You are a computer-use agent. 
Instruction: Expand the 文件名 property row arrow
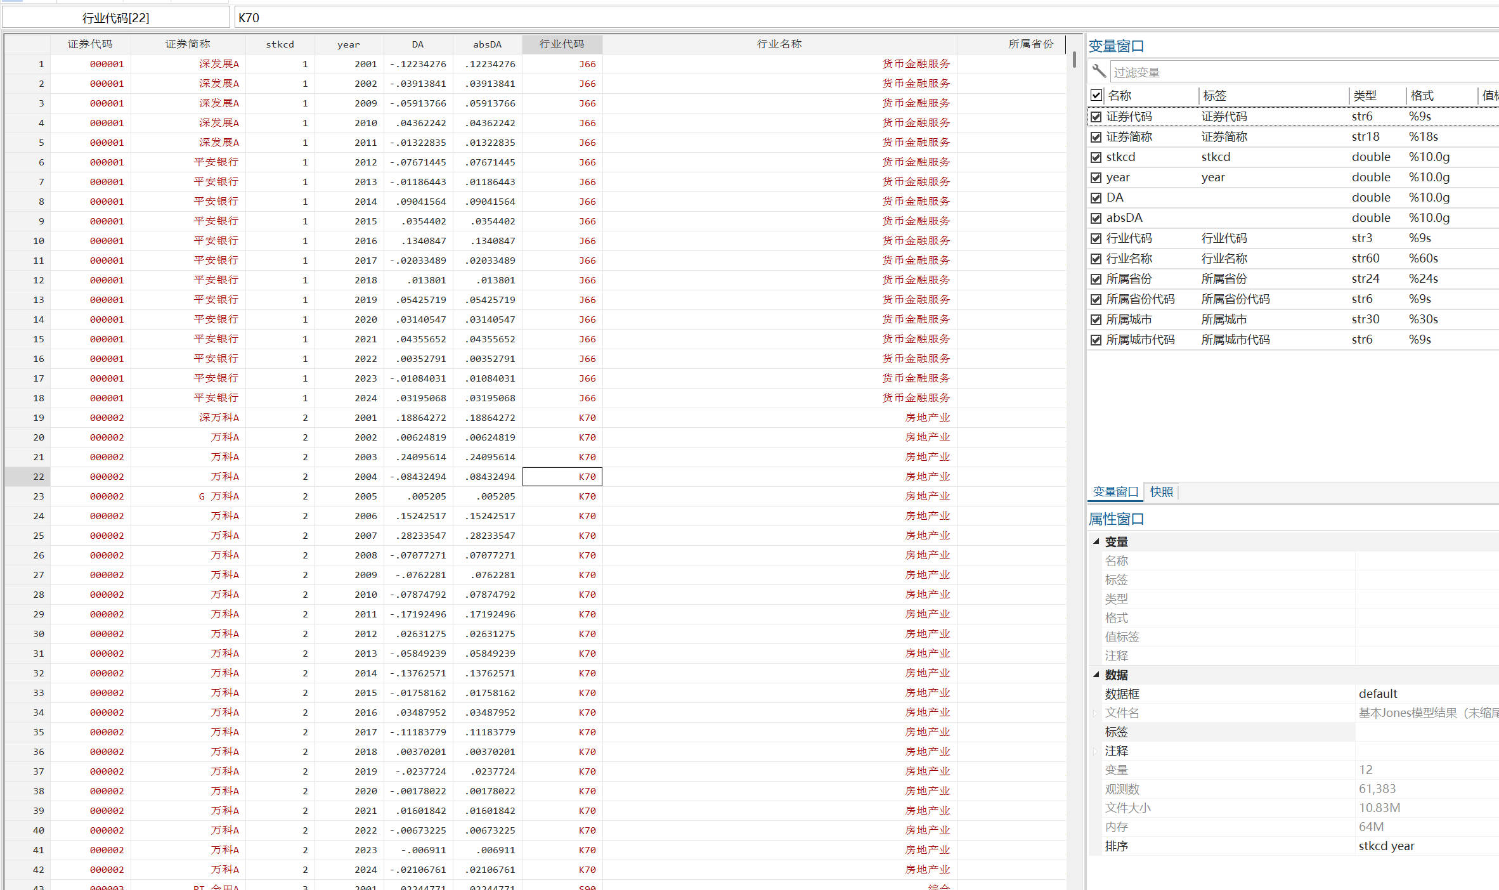click(x=1095, y=713)
